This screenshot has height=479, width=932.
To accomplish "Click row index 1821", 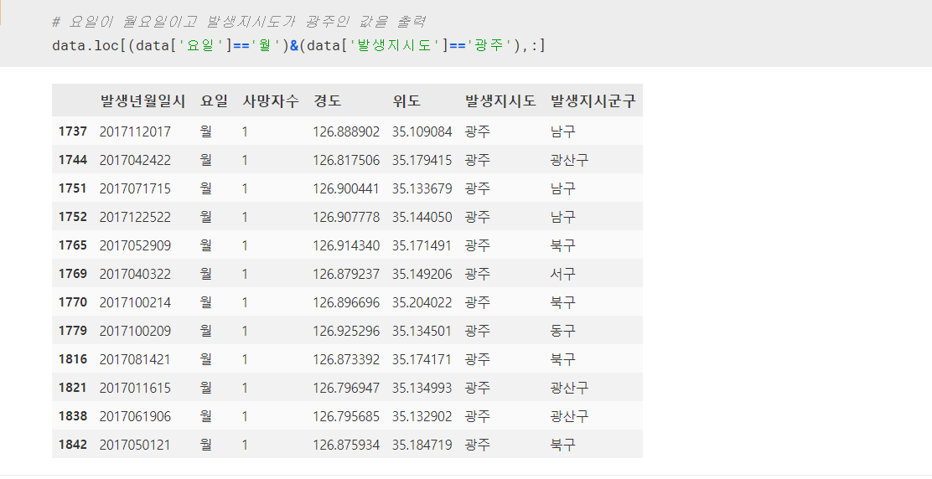I will (x=73, y=388).
